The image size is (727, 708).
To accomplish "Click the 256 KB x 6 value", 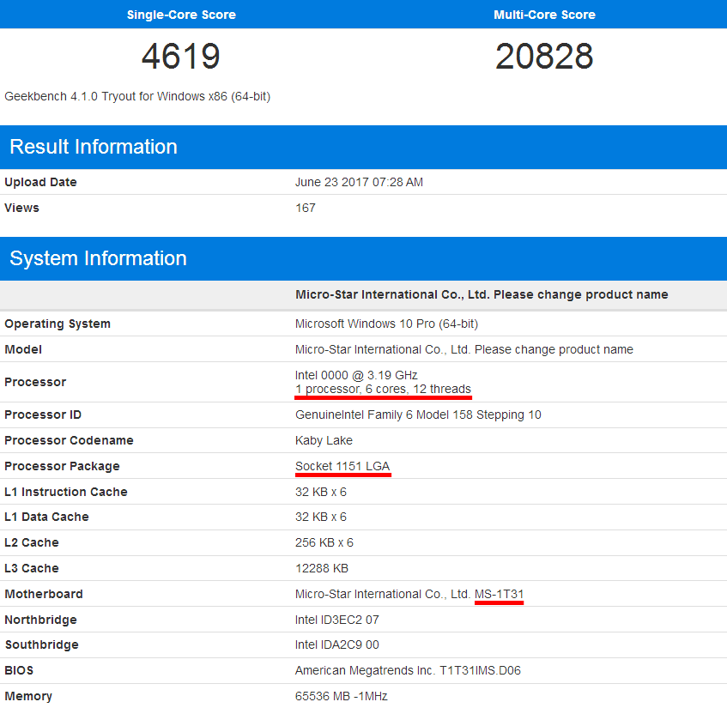I will click(324, 543).
